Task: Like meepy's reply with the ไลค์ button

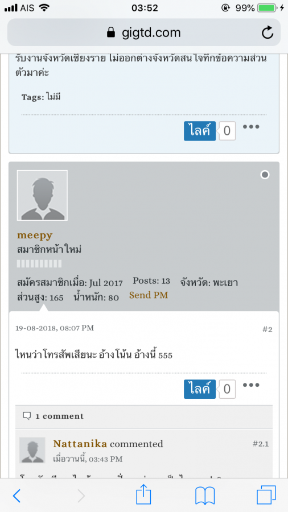Action: 200,389
